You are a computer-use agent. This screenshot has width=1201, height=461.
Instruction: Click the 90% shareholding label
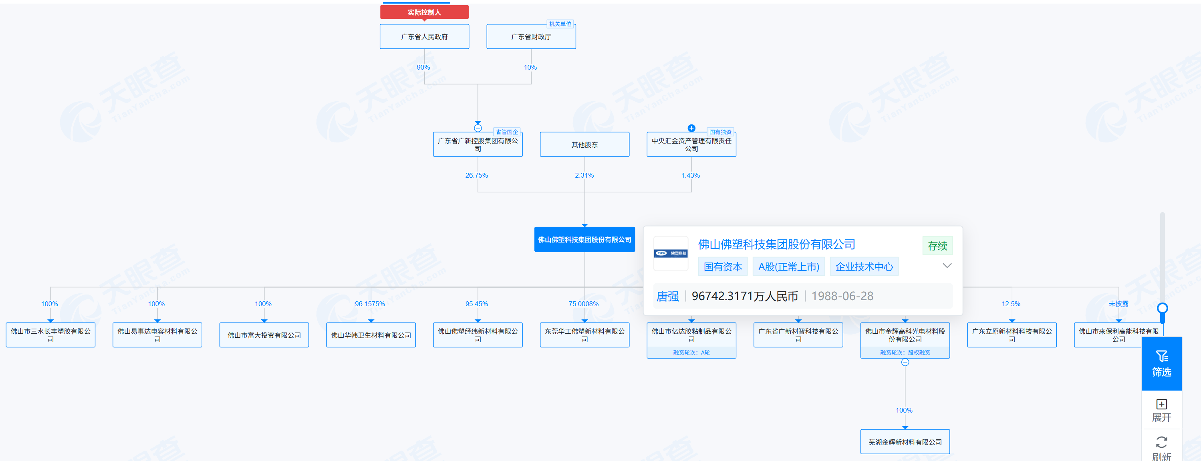[423, 68]
